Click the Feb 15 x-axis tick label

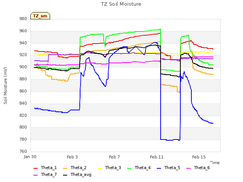199,157
